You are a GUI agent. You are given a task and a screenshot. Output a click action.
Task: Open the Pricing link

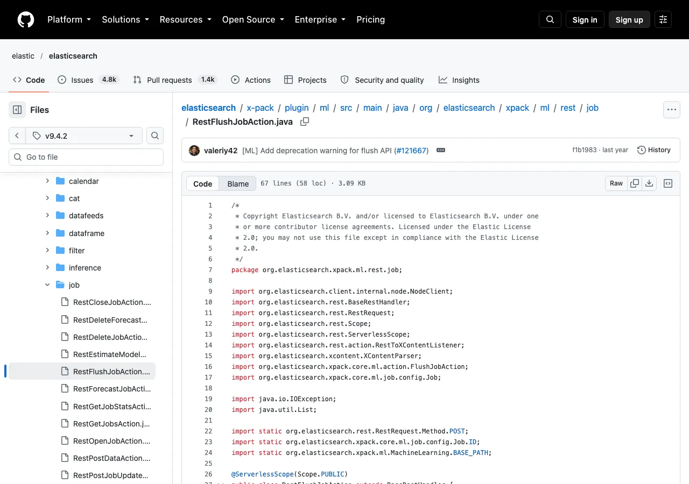click(x=370, y=19)
